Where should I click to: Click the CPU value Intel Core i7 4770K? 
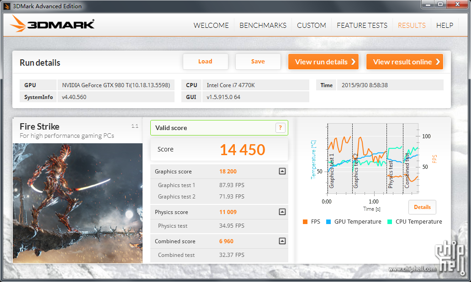click(x=231, y=85)
